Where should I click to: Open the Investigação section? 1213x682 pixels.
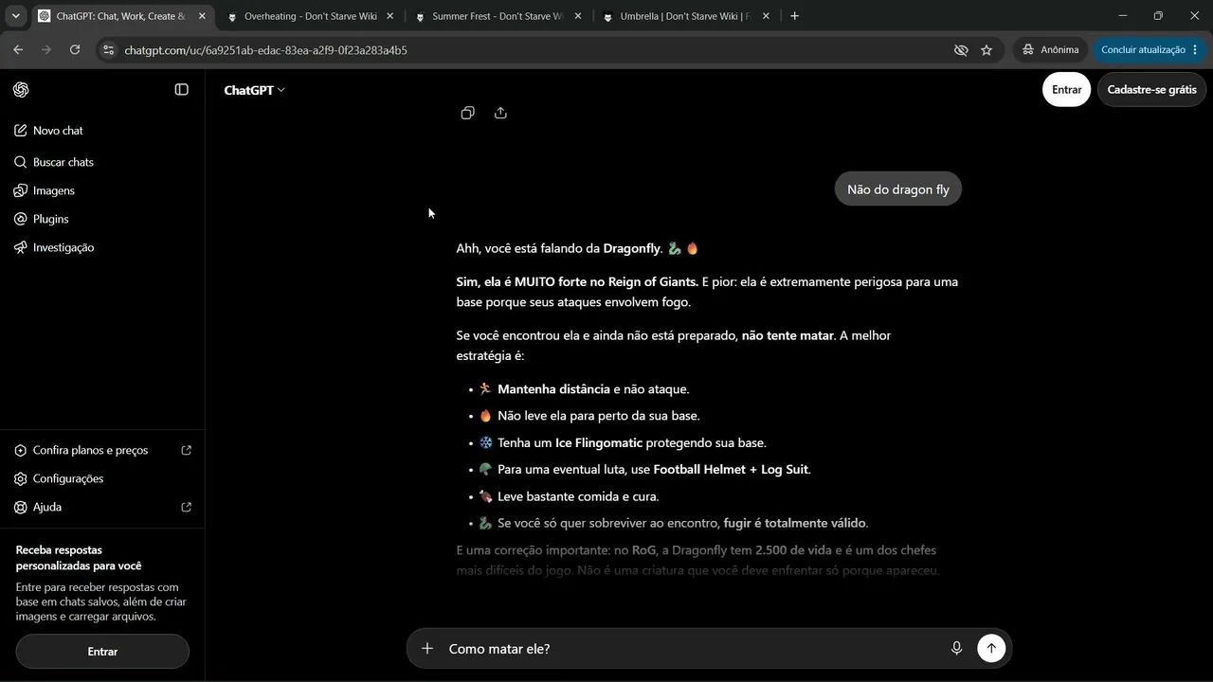(x=102, y=247)
